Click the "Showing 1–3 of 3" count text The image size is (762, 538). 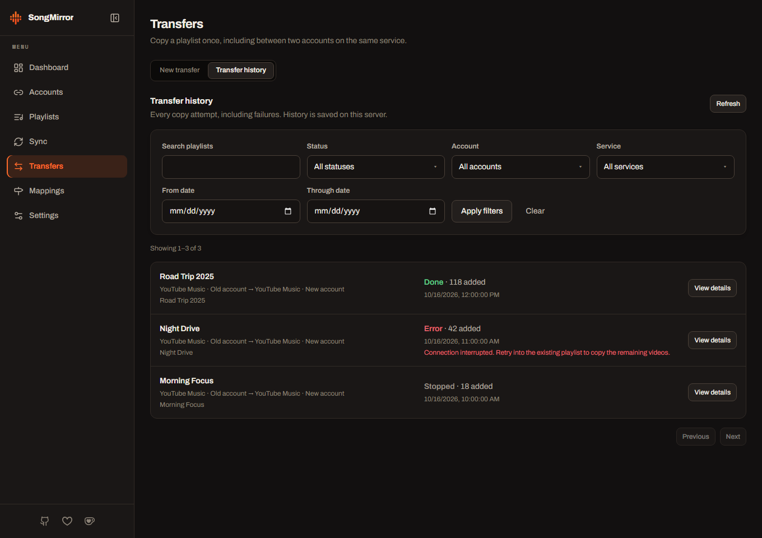click(175, 248)
